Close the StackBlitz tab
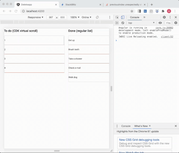 tap(100, 5)
